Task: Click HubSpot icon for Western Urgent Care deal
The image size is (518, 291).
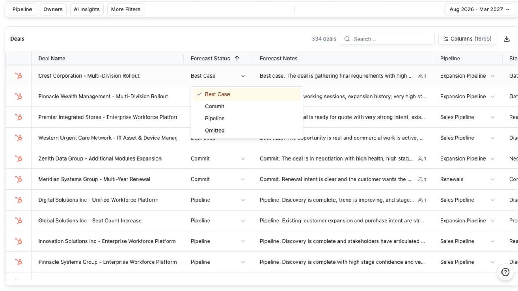Action: 18,138
